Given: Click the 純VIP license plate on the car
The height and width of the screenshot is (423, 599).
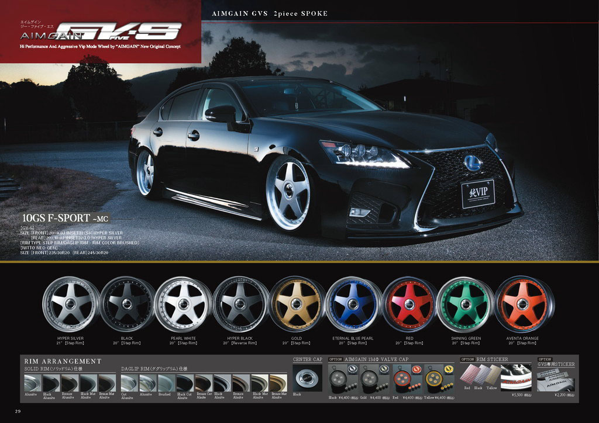Looking at the screenshot, I should [x=478, y=194].
